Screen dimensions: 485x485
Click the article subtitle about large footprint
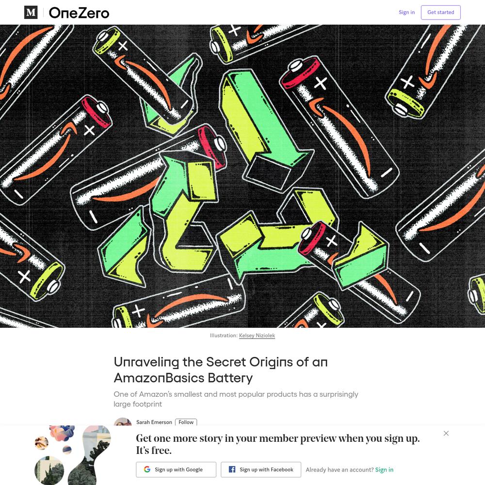[236, 399]
